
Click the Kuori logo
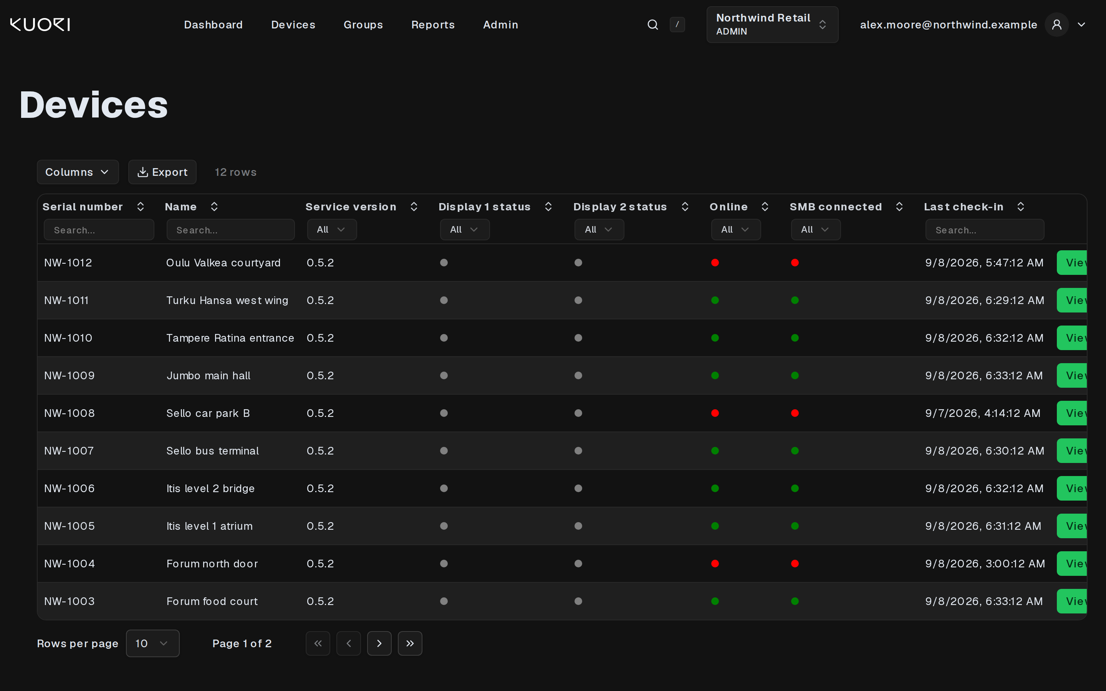pos(40,25)
